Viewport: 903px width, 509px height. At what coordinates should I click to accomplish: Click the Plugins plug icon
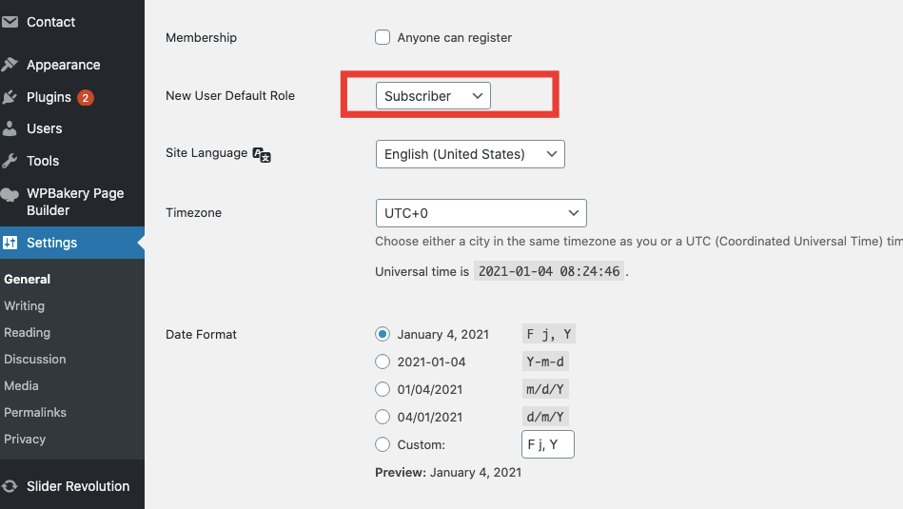tap(10, 97)
